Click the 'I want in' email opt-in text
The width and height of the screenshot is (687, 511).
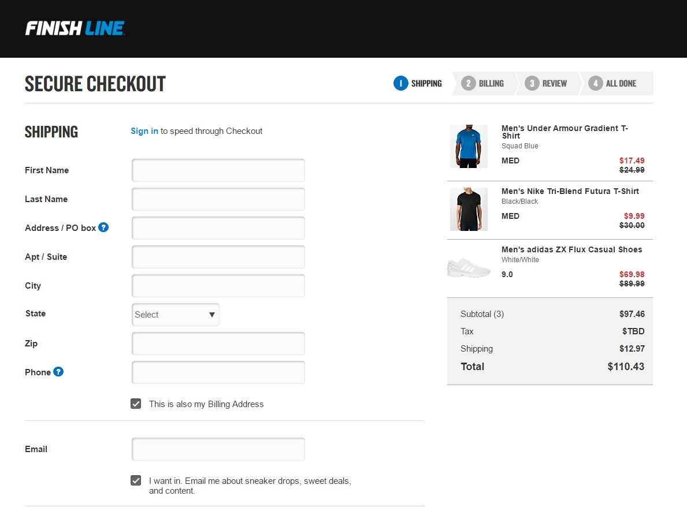pyautogui.click(x=250, y=486)
